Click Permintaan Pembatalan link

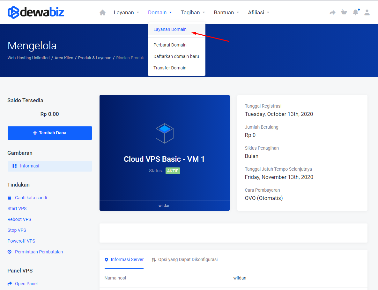(39, 252)
